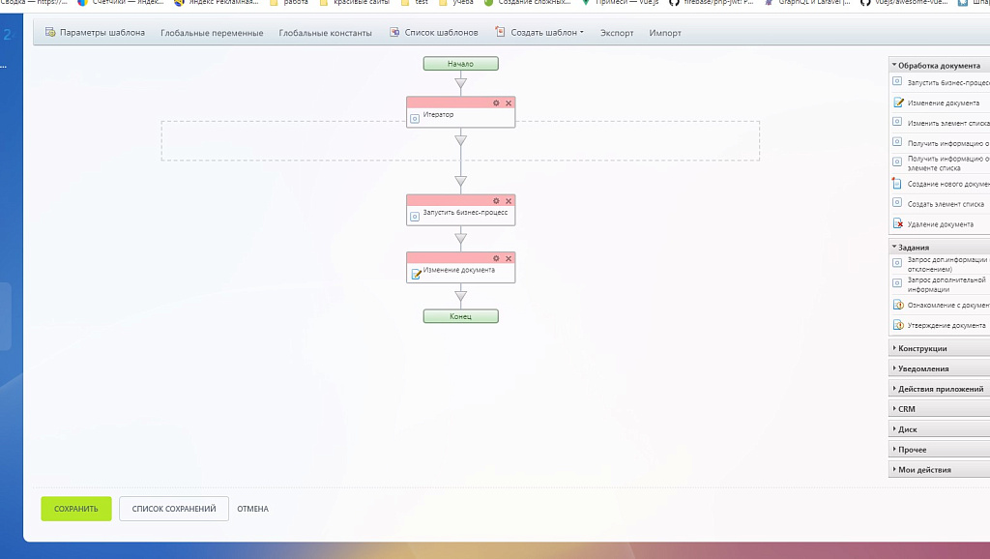Click the "Удаление документа" icon
This screenshot has height=559, width=990.
click(897, 223)
